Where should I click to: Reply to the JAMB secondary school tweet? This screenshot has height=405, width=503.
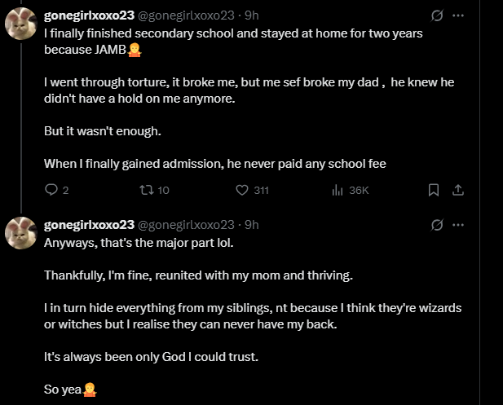[51, 190]
